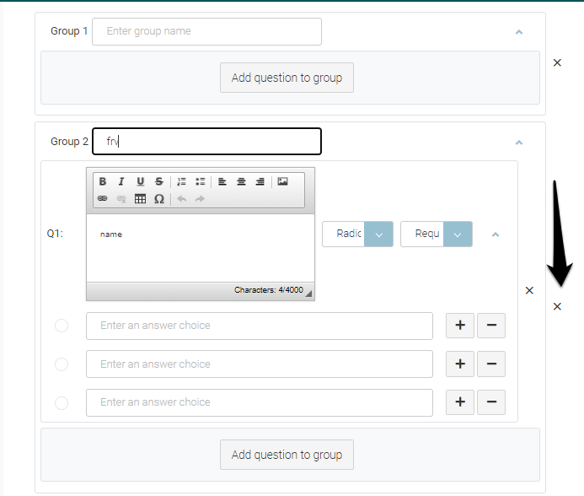
Task: Remove the third answer choice with minus
Action: coord(491,402)
